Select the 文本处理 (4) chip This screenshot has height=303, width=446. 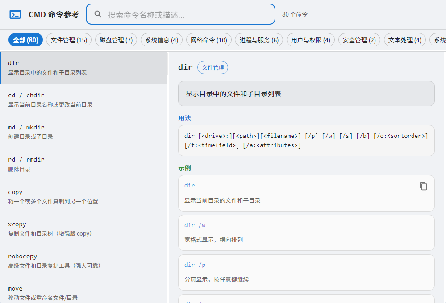405,40
